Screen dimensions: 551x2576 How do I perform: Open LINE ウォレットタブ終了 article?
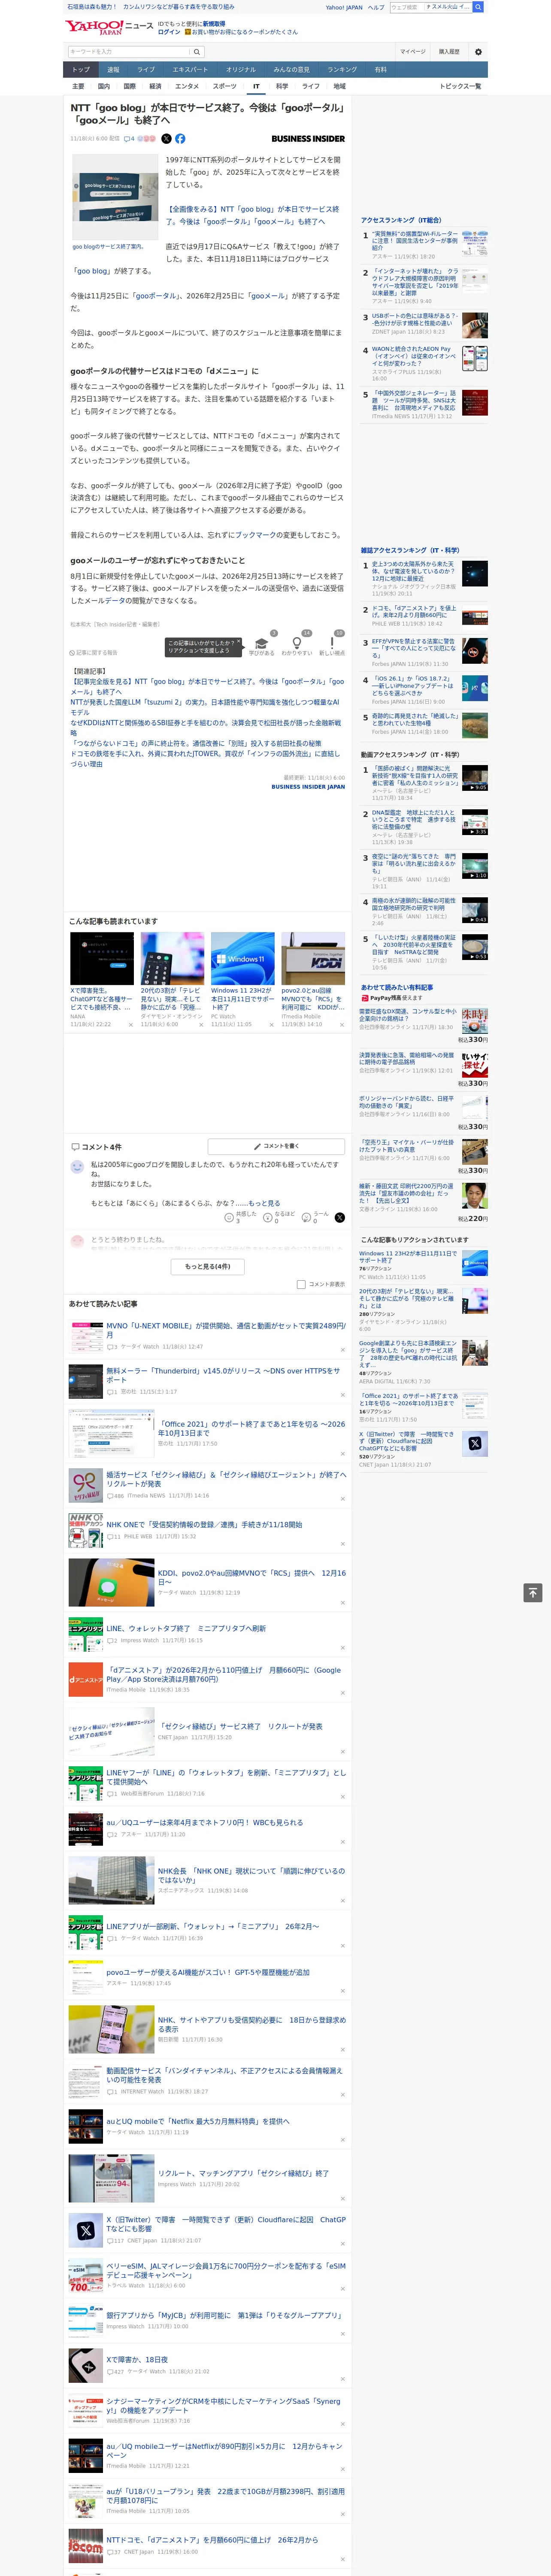point(186,1628)
